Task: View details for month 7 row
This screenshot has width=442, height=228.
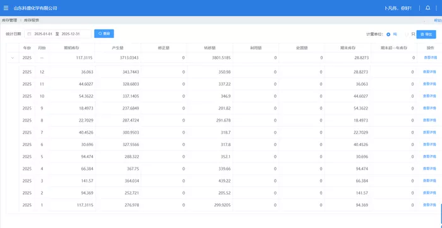Action: [x=429, y=132]
